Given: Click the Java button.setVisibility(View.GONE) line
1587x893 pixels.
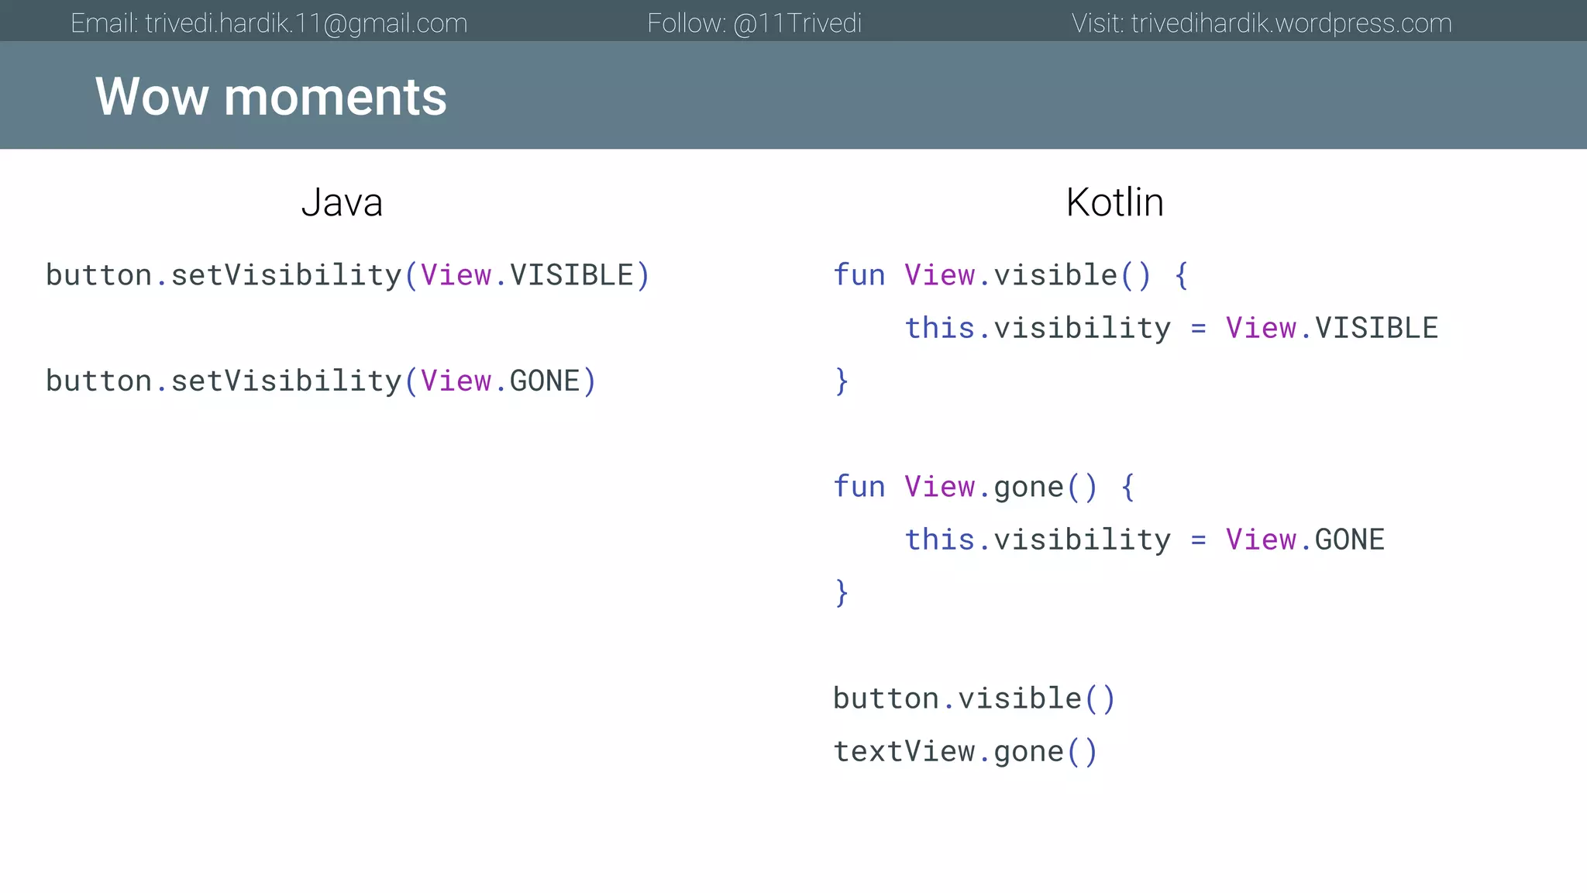Looking at the screenshot, I should coord(321,381).
